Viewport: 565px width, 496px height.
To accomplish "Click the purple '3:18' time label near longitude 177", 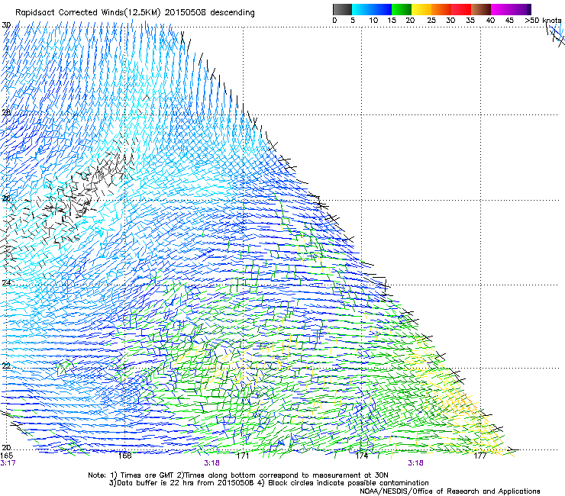I will pyautogui.click(x=415, y=463).
